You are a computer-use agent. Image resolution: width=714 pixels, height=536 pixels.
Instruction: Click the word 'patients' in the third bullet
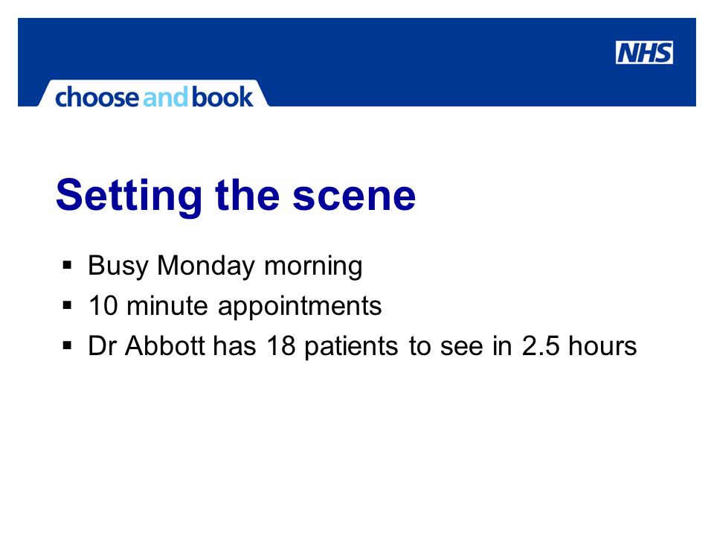click(x=352, y=346)
